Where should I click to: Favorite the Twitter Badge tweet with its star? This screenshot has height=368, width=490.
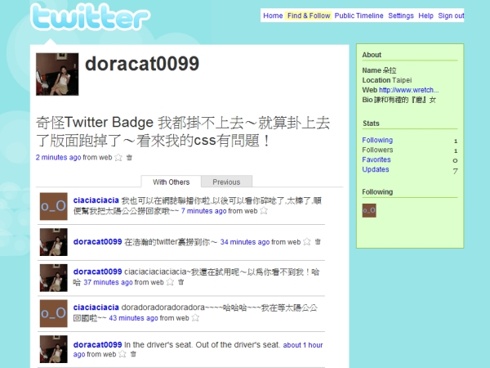pos(118,157)
